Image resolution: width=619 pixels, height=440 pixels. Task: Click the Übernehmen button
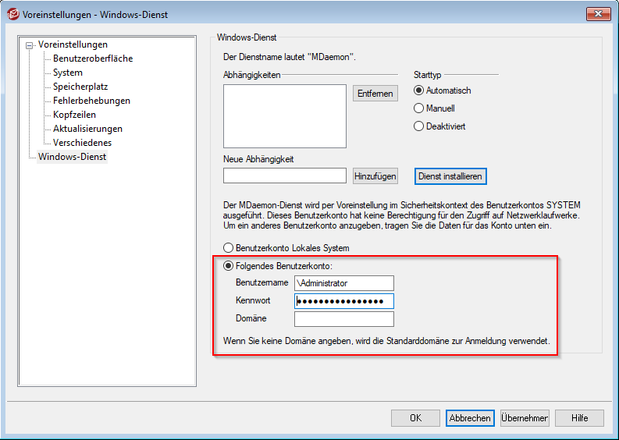524,418
